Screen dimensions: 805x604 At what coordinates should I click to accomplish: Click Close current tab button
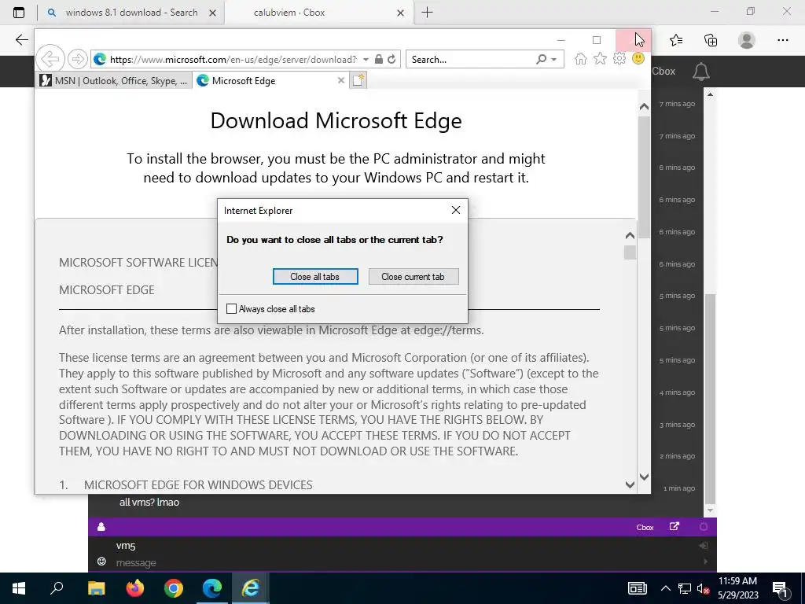[x=414, y=276]
